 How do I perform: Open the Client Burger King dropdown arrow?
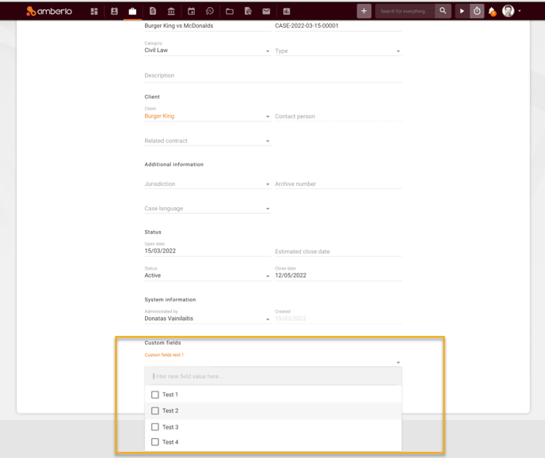pos(268,116)
